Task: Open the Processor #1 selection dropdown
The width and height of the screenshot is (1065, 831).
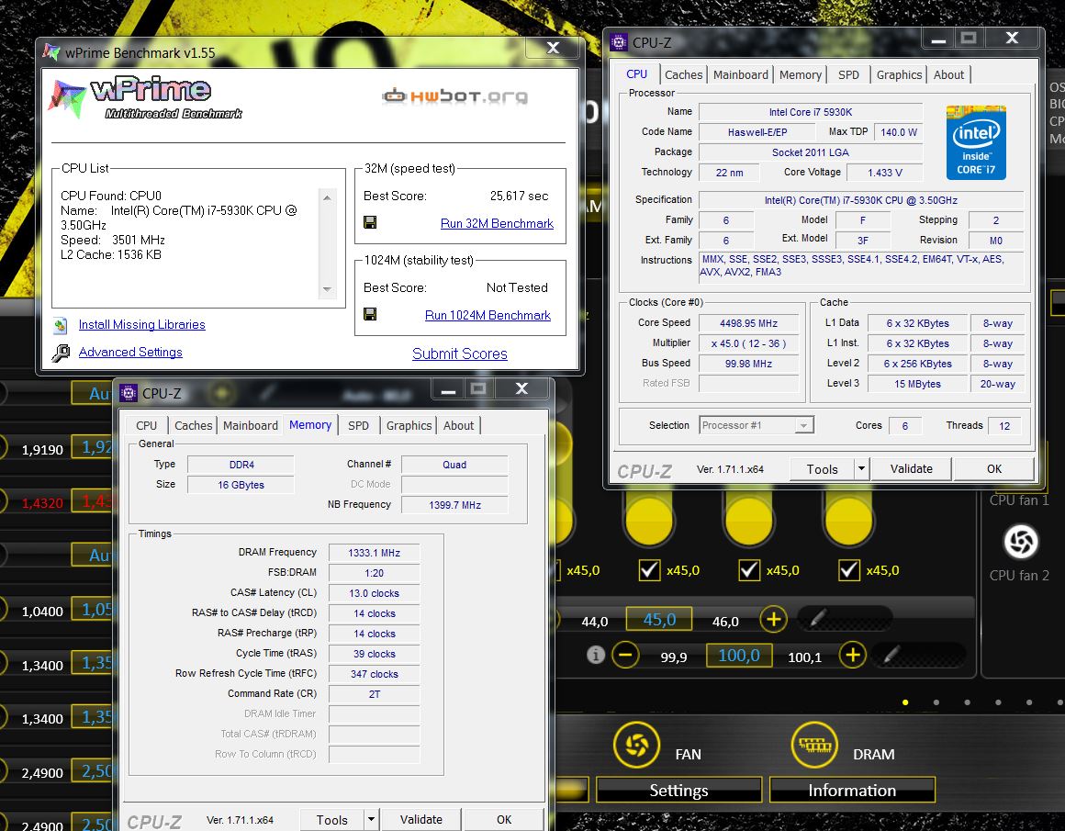Action: 803,425
